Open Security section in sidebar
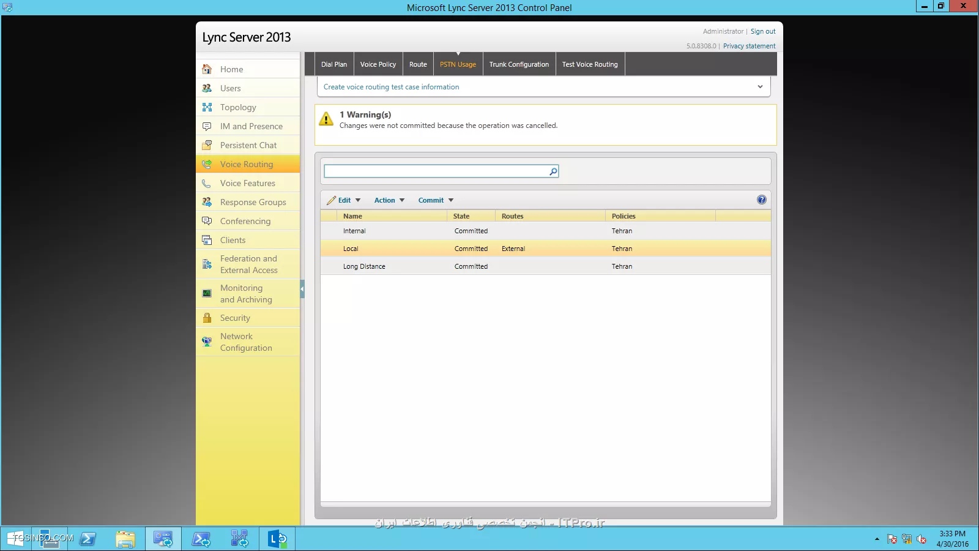 [248, 318]
